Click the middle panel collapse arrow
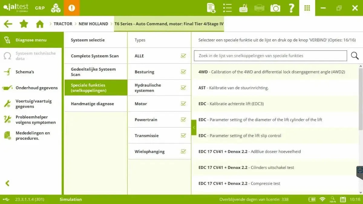This screenshot has height=204, width=363. point(194,128)
